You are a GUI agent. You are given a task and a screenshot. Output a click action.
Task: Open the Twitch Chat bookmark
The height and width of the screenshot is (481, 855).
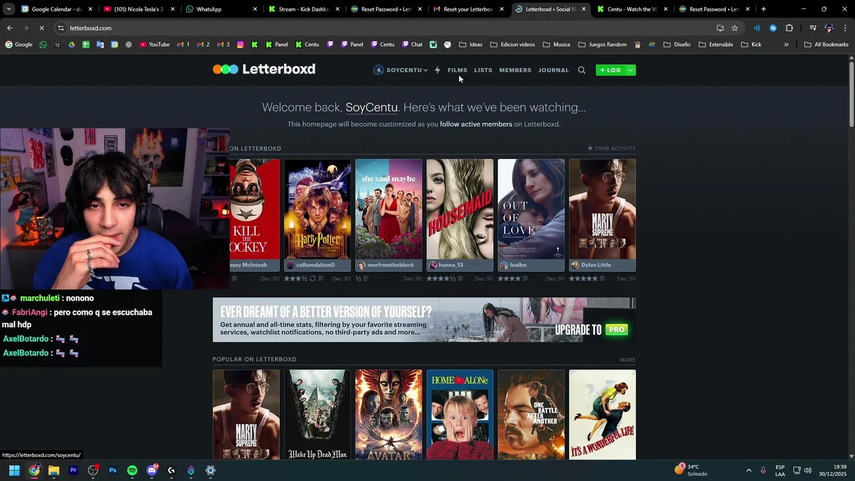412,45
